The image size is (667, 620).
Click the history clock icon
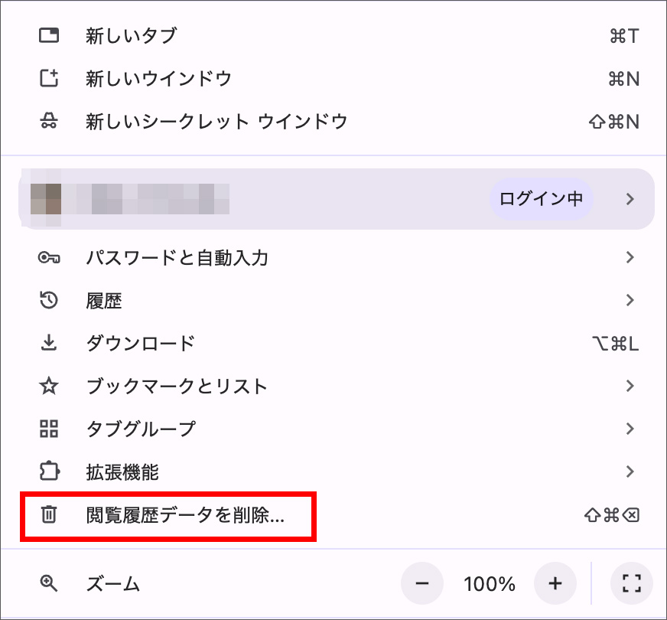pos(49,301)
